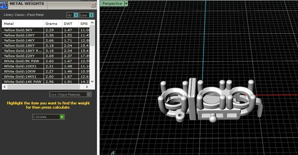Click the vertical scrollbar thumb of table
The width and height of the screenshot is (298, 155).
pyautogui.click(x=92, y=35)
